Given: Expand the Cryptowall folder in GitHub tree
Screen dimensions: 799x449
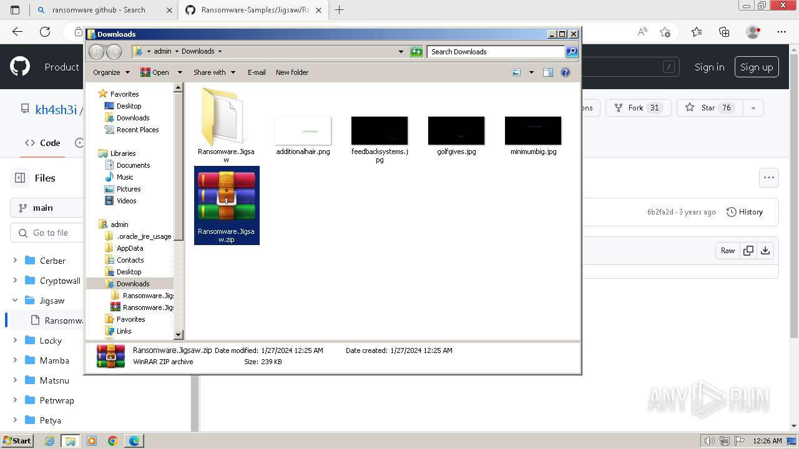Looking at the screenshot, I should coord(15,281).
